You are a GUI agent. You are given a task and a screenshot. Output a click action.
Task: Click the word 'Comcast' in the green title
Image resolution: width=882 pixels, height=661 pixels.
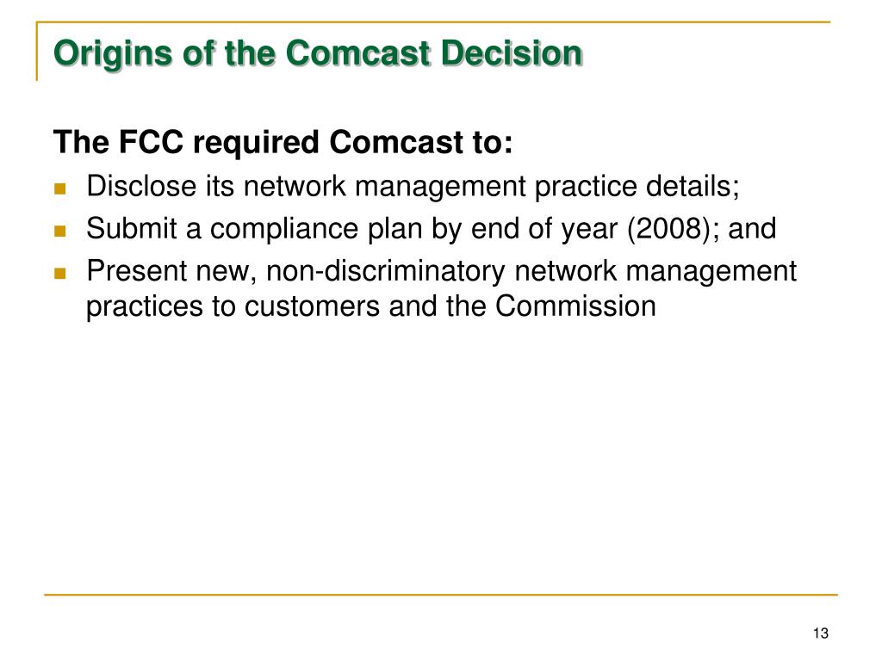(357, 54)
